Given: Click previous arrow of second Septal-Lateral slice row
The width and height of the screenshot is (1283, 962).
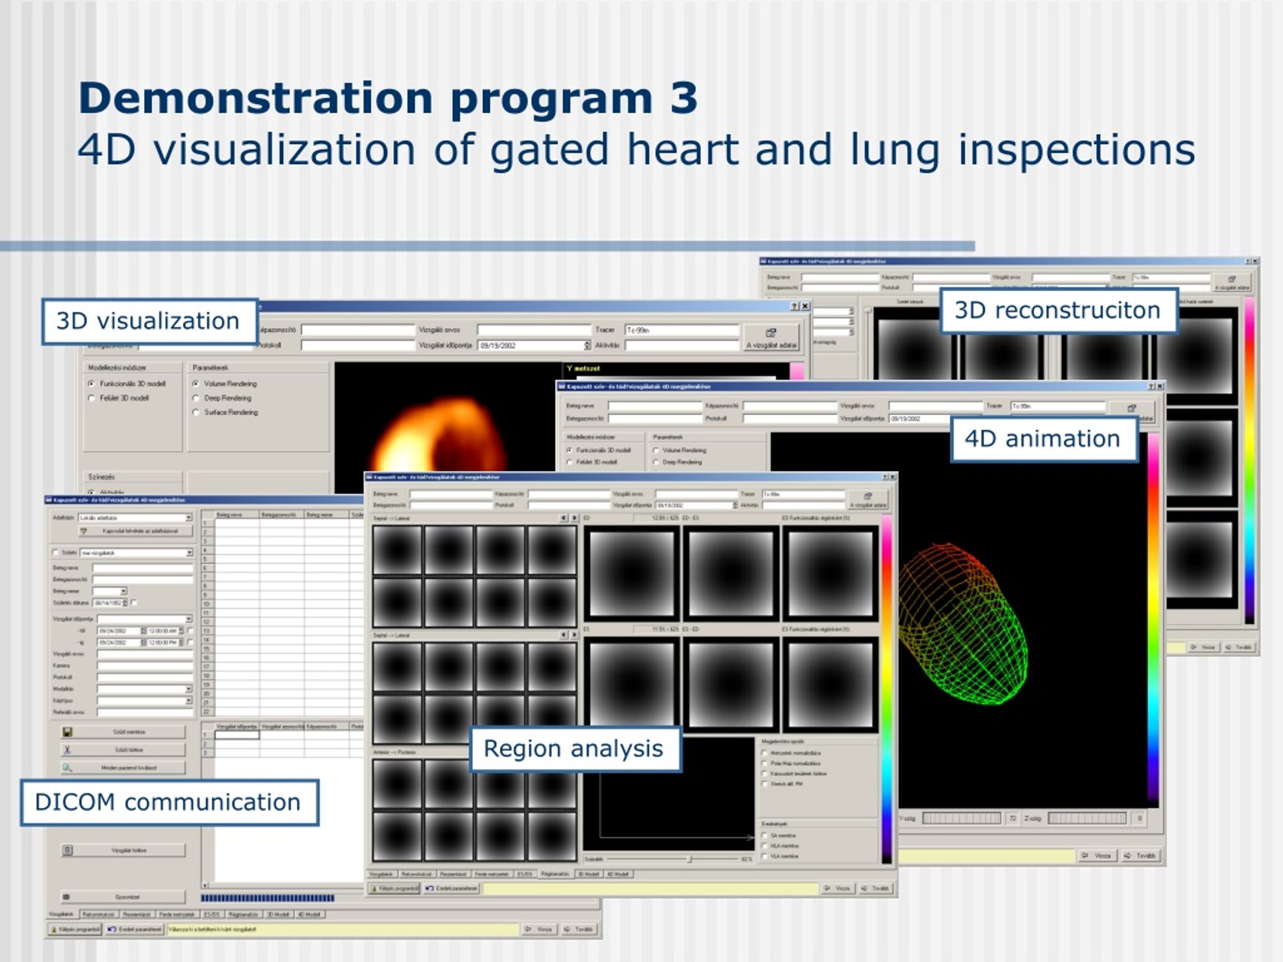Looking at the screenshot, I should (563, 635).
